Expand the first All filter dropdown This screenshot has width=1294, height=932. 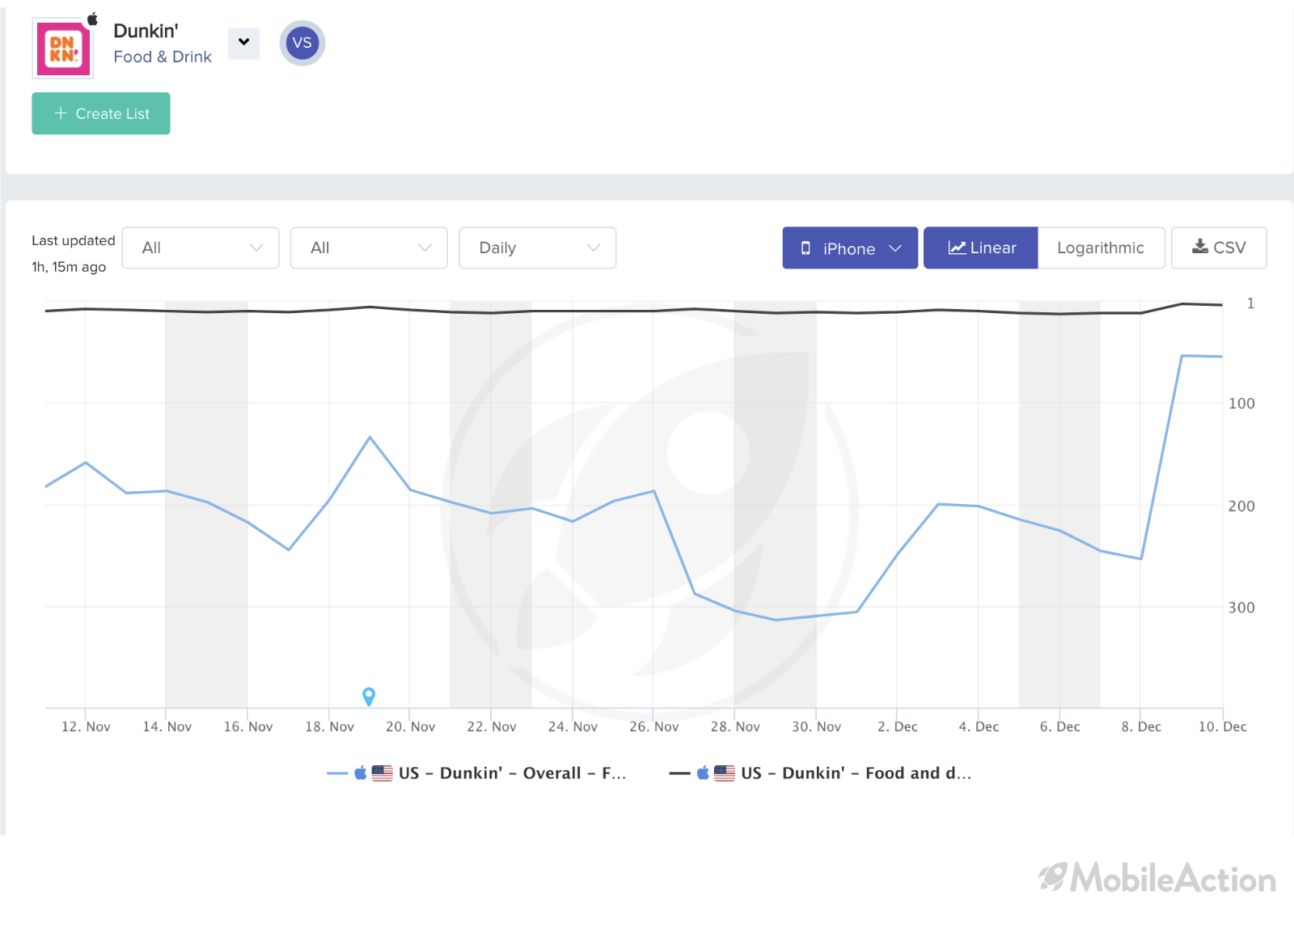tap(201, 248)
